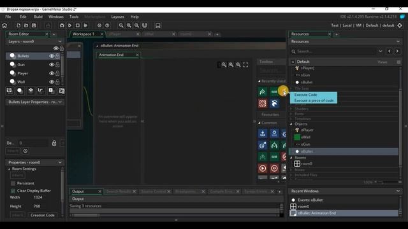The width and height of the screenshot is (408, 229).
Task: Click the resource Search input field
Action: click(336, 52)
